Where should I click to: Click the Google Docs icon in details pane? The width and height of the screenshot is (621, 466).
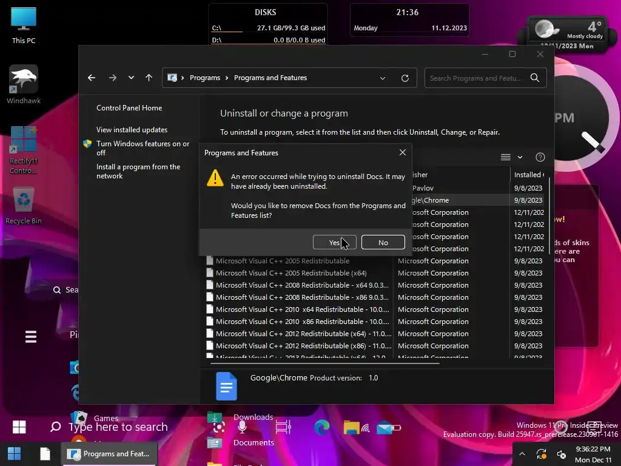point(227,387)
